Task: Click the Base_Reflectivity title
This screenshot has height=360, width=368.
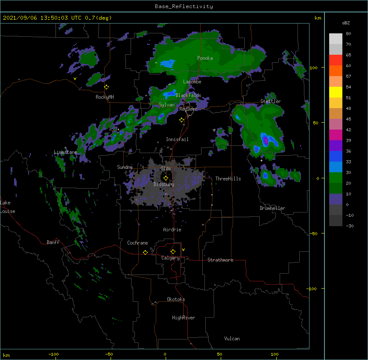Action: (184, 6)
